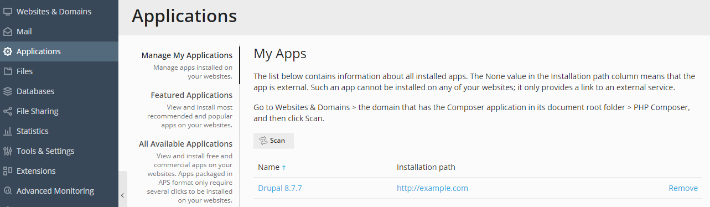Go to Extensions page
Viewport: 710px width, 207px height.
tap(59, 171)
